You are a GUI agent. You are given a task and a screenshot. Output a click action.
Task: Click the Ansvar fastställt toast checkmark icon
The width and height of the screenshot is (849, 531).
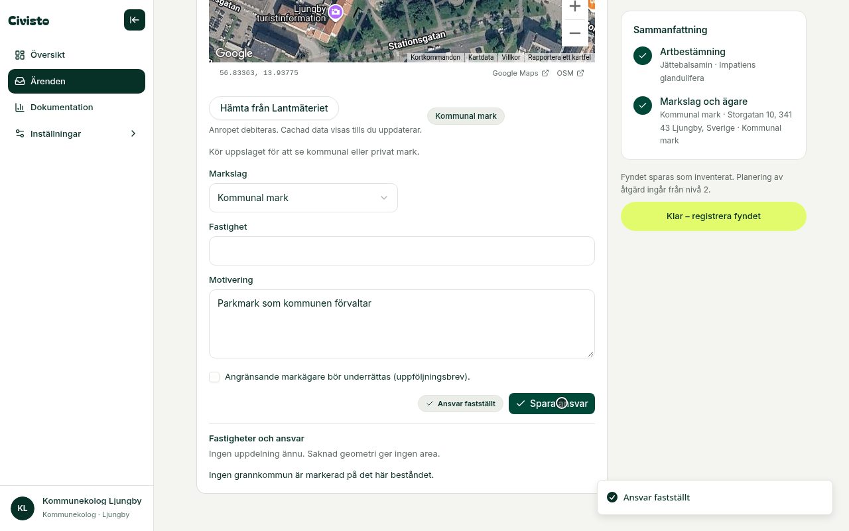(x=612, y=497)
